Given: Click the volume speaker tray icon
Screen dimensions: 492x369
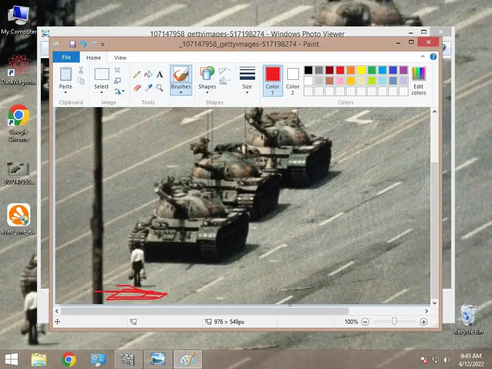Looking at the screenshot, I should coord(446,360).
